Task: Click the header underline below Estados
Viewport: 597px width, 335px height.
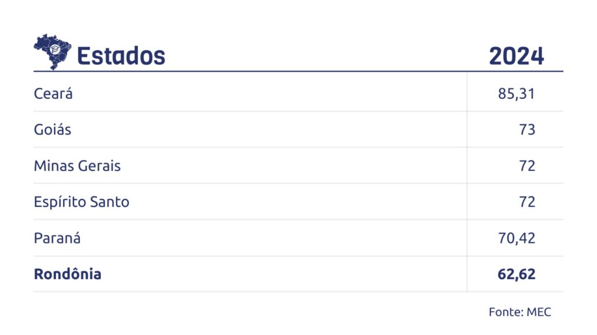Action: pos(298,72)
